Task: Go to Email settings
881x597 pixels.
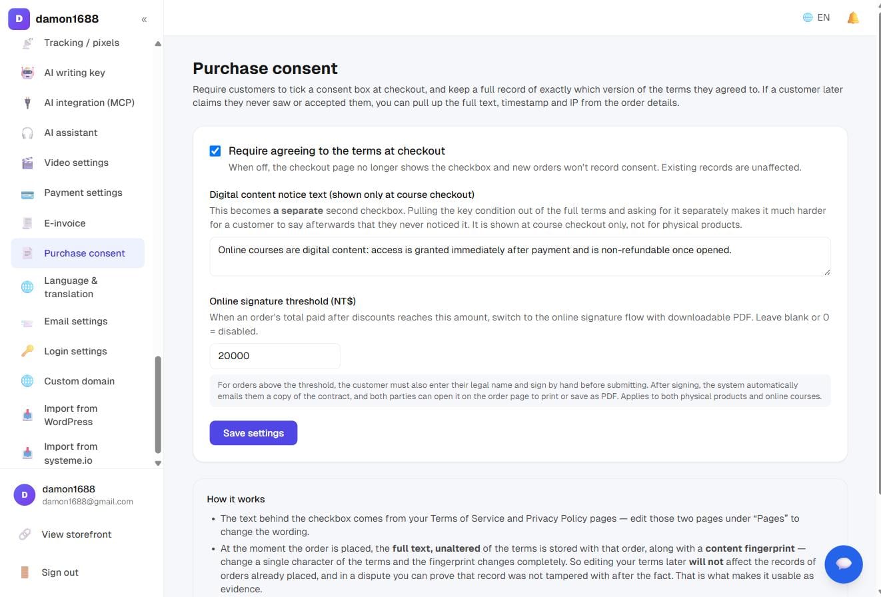Action: (78, 321)
